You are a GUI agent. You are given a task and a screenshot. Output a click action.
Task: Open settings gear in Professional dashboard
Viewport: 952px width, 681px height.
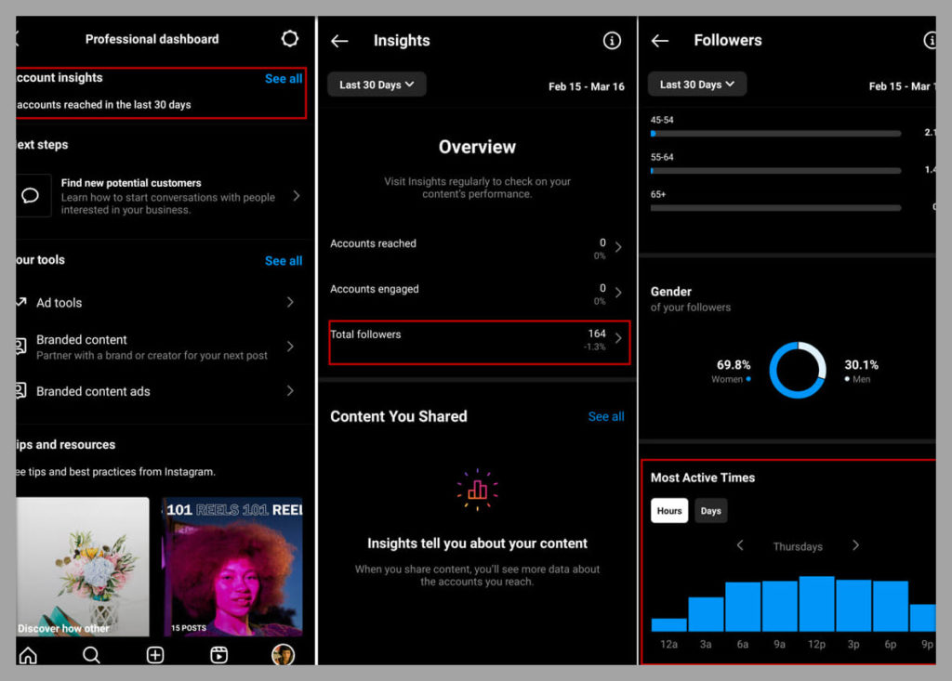(290, 39)
